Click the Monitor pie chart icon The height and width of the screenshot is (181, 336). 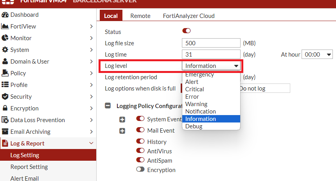tap(5, 38)
